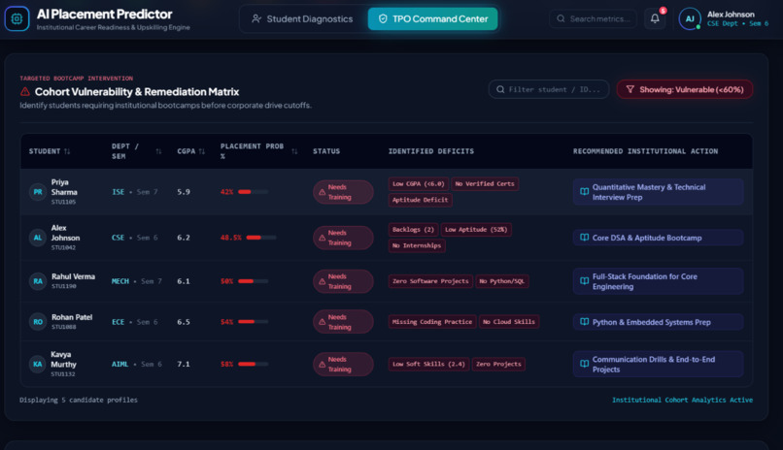
Task: Click the AJ user avatar in header
Action: point(690,19)
